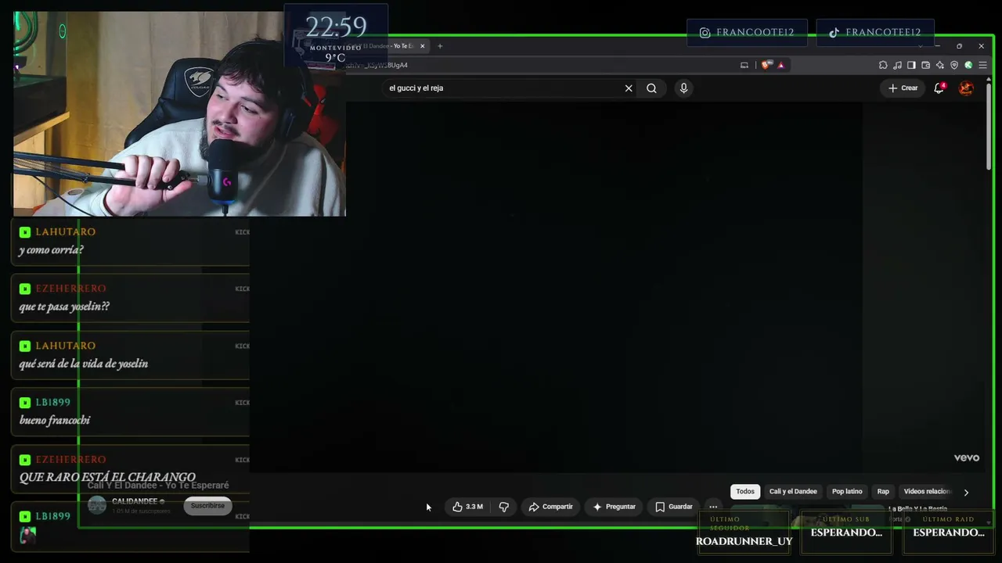Image resolution: width=1002 pixels, height=563 pixels.
Task: Click chat message 'bueno francochi'
Action: pyautogui.click(x=54, y=420)
